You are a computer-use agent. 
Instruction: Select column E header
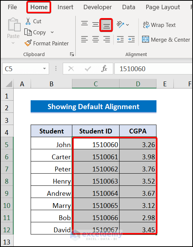[165, 84]
